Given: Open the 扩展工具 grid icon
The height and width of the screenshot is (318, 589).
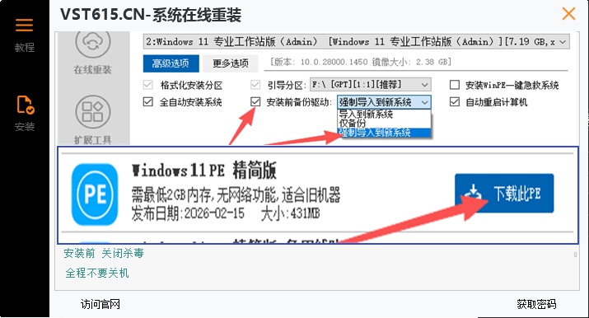Looking at the screenshot, I should [x=93, y=111].
